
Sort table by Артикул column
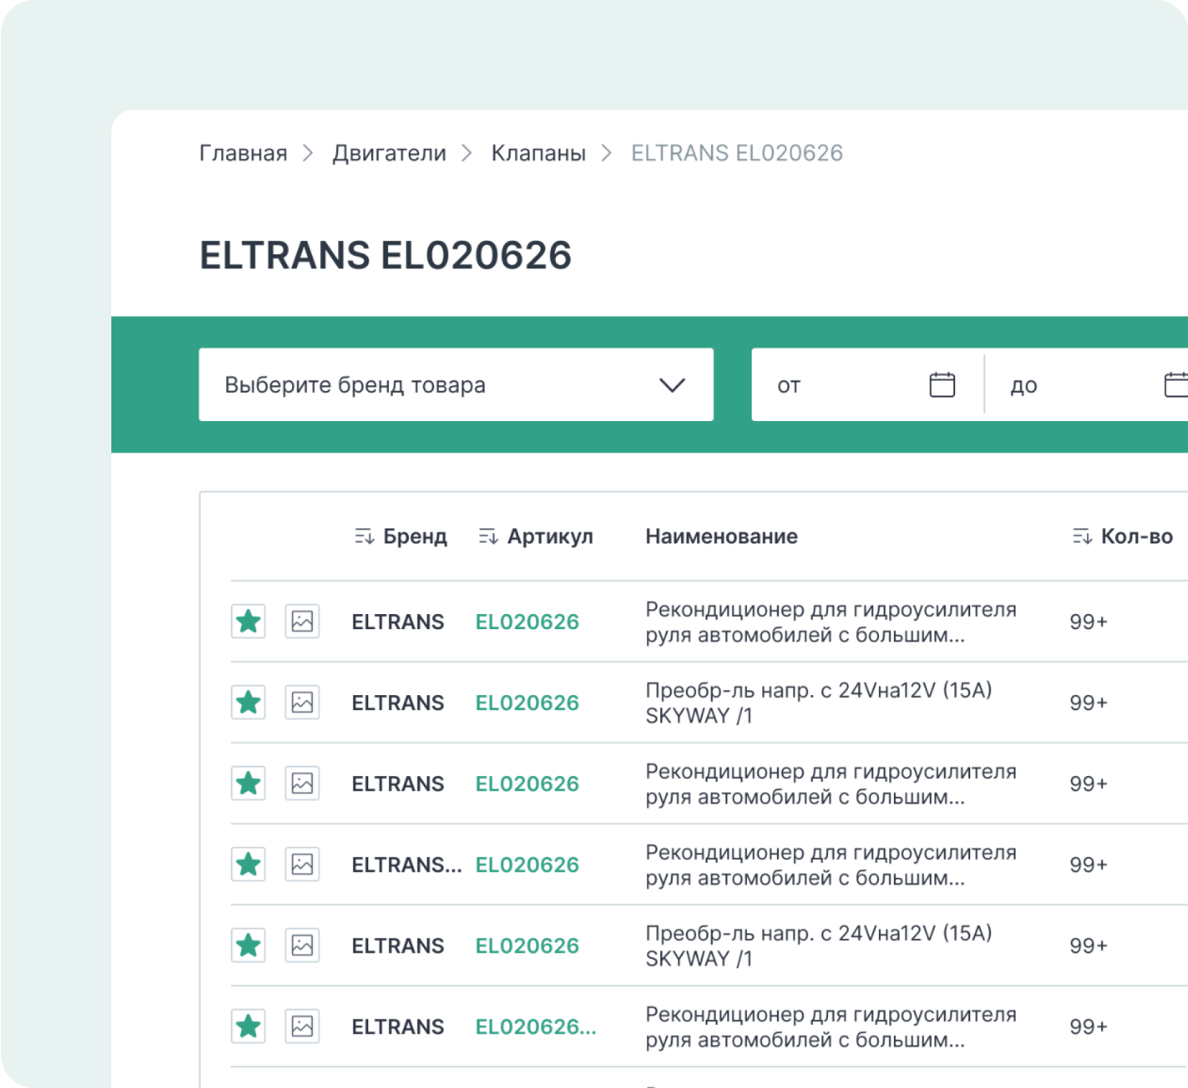(536, 536)
